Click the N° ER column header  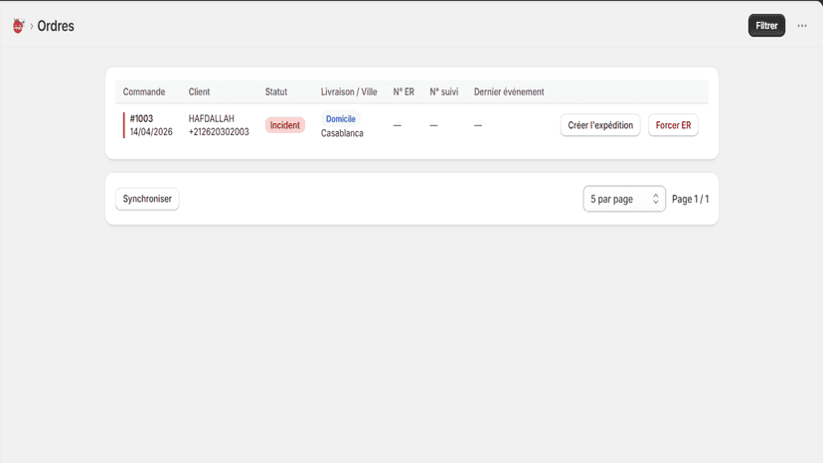click(x=404, y=91)
